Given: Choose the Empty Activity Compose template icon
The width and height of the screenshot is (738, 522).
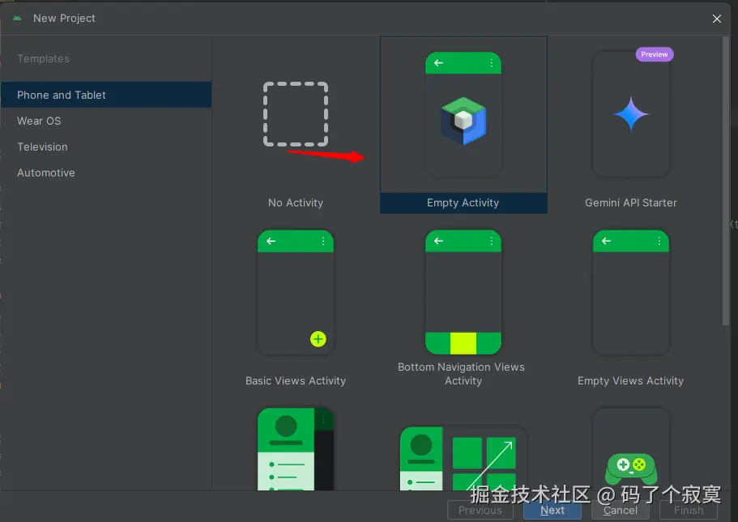Looking at the screenshot, I should pos(463,114).
